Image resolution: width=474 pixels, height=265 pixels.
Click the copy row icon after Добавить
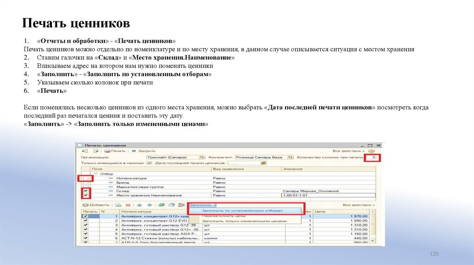(x=118, y=205)
